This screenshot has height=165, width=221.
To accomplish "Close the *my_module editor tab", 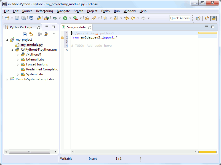I will point(89,27).
